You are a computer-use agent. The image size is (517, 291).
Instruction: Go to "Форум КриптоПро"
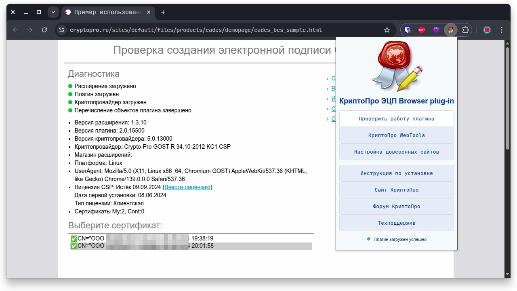396,207
